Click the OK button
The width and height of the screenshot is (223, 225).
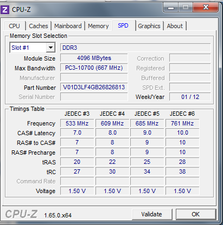click(196, 214)
